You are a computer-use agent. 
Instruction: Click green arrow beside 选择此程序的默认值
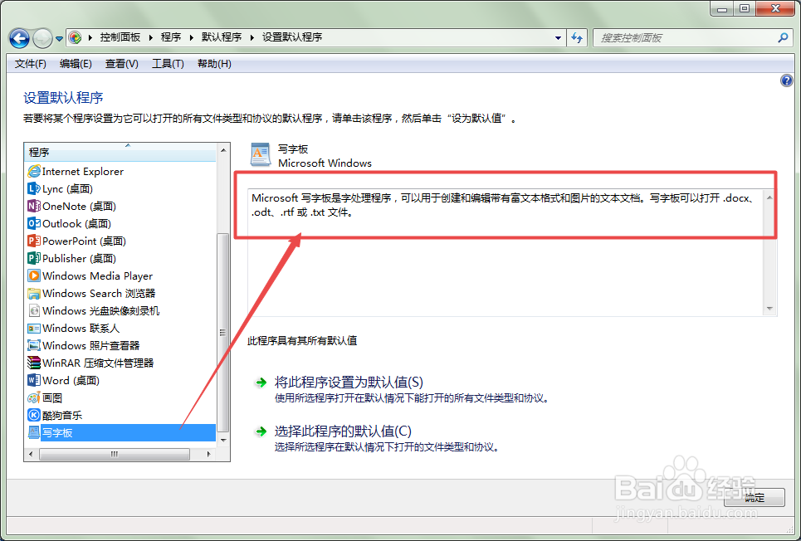pyautogui.click(x=261, y=431)
